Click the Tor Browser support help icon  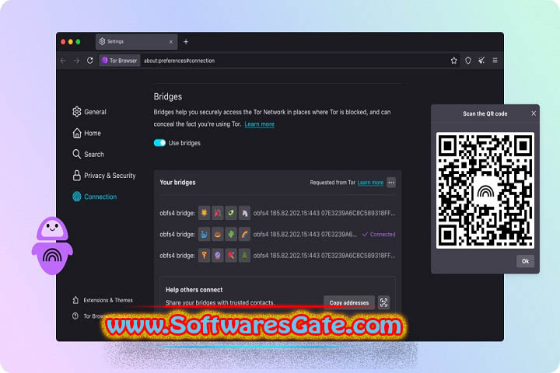(75, 316)
